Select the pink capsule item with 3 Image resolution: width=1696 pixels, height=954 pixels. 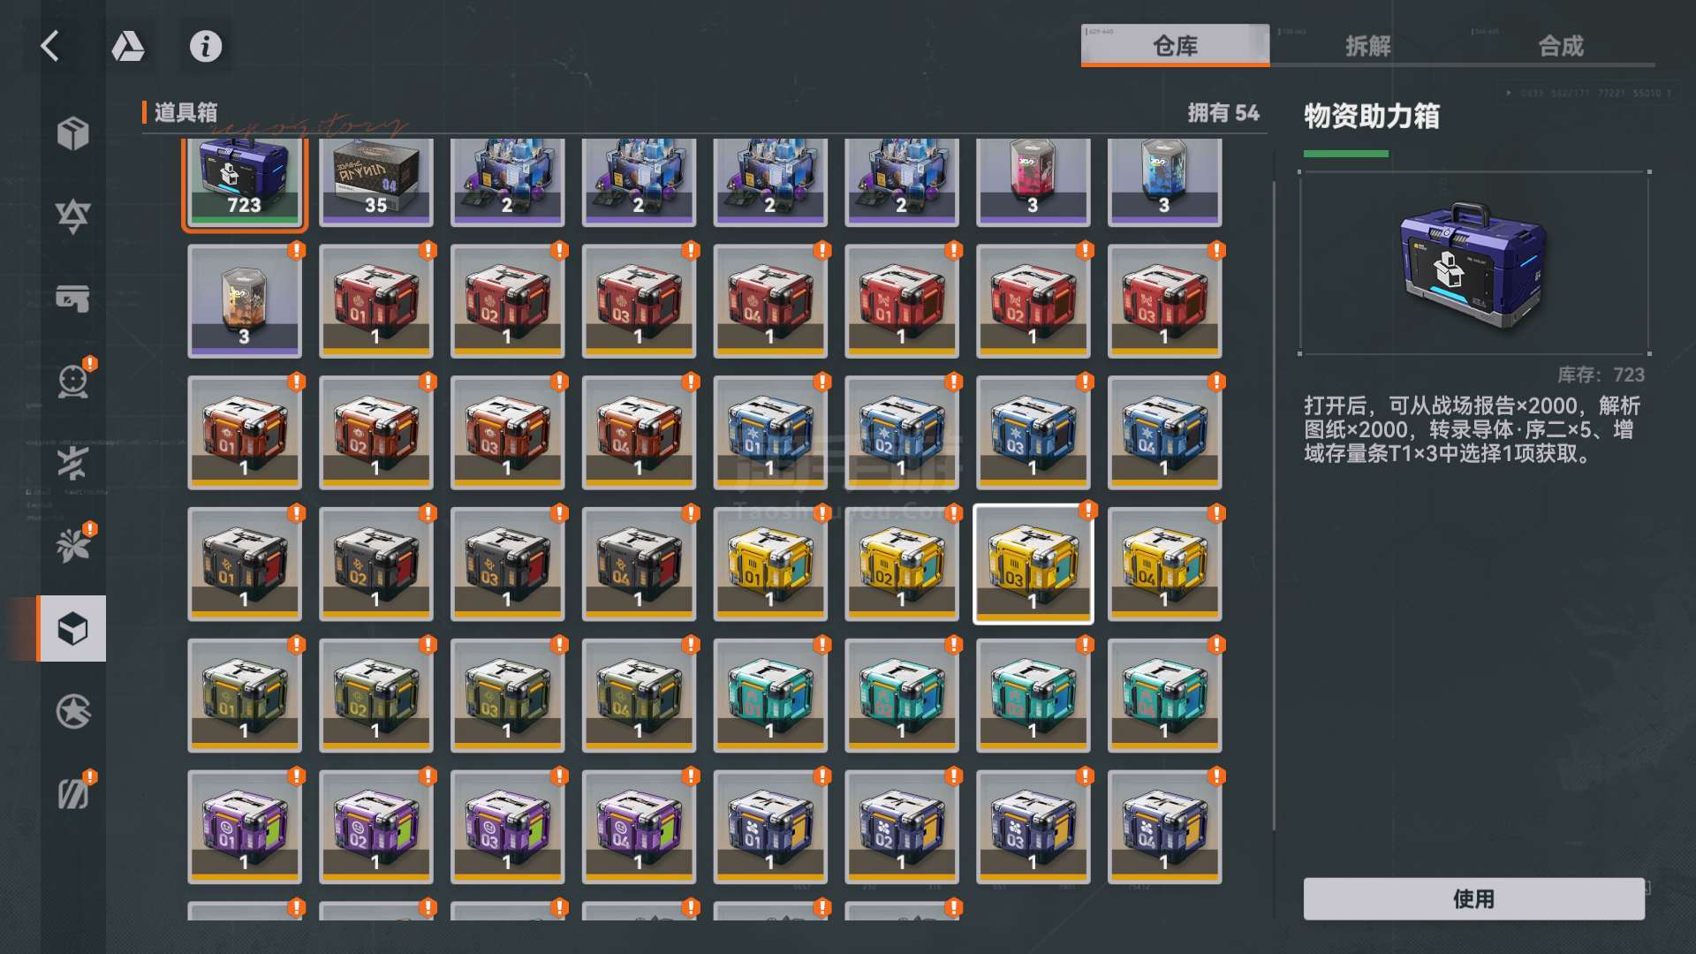point(1033,181)
